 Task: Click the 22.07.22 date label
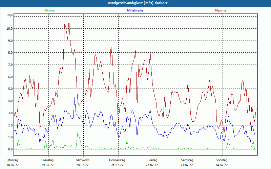tap(152, 165)
